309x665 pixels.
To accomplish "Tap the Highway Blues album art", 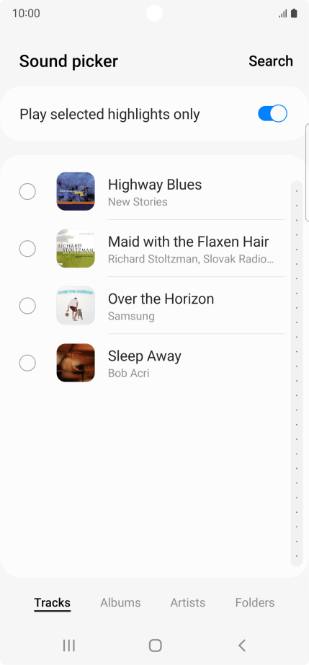I will 76,192.
